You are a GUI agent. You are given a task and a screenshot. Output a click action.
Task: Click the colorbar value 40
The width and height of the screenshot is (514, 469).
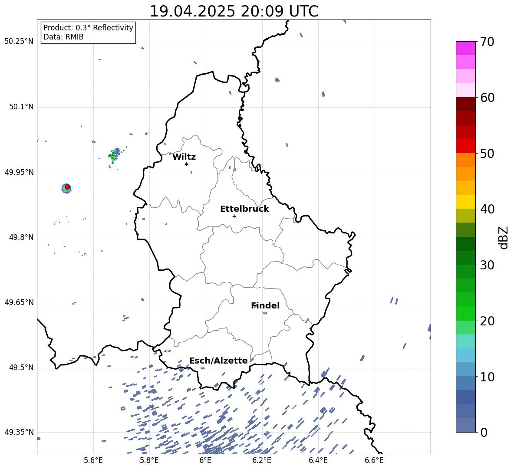487,209
